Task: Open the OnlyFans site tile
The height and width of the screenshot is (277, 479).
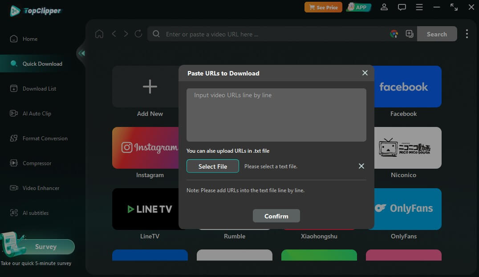Action: (407, 209)
